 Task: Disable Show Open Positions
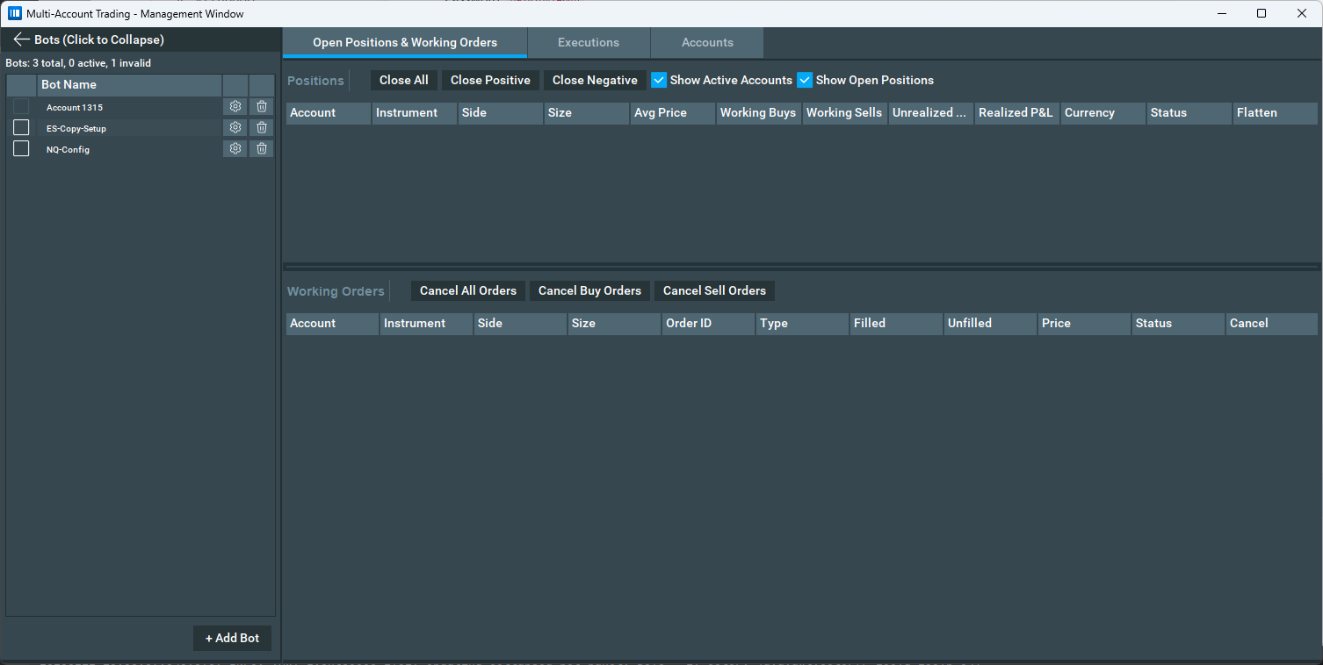pos(805,80)
